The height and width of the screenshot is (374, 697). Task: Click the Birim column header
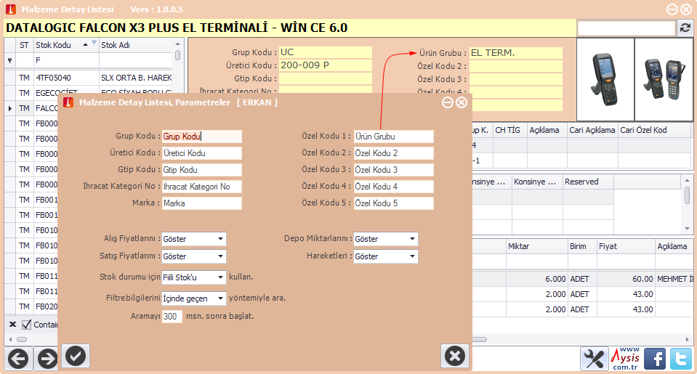582,246
